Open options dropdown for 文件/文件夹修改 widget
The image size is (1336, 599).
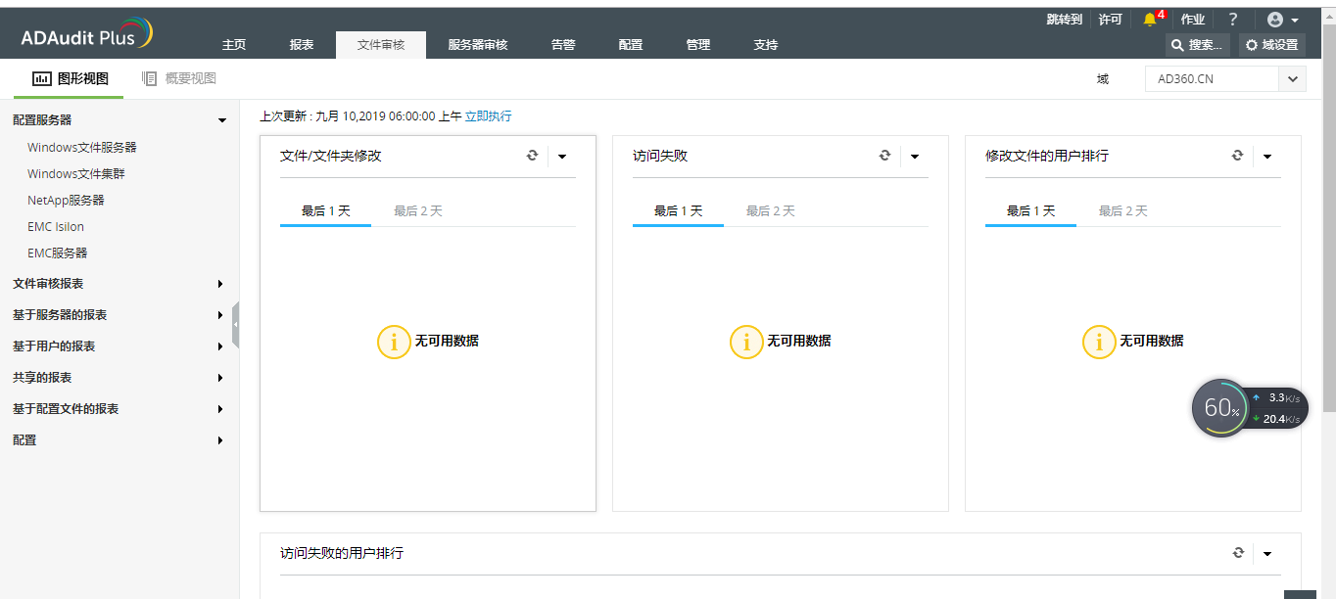click(x=562, y=157)
